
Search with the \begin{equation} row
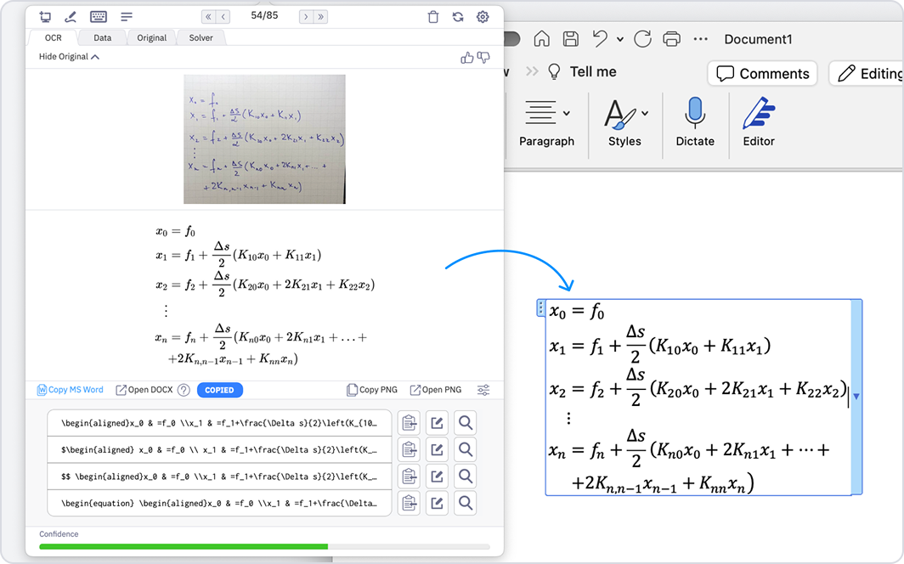(466, 503)
